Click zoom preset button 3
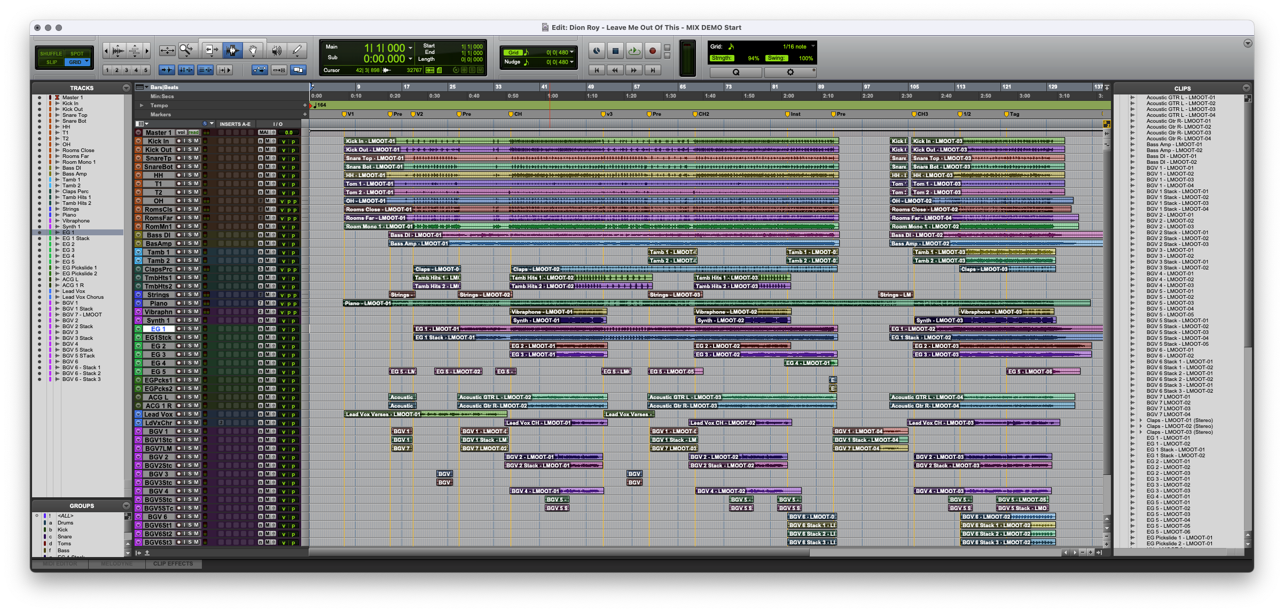The image size is (1284, 612). (x=127, y=70)
